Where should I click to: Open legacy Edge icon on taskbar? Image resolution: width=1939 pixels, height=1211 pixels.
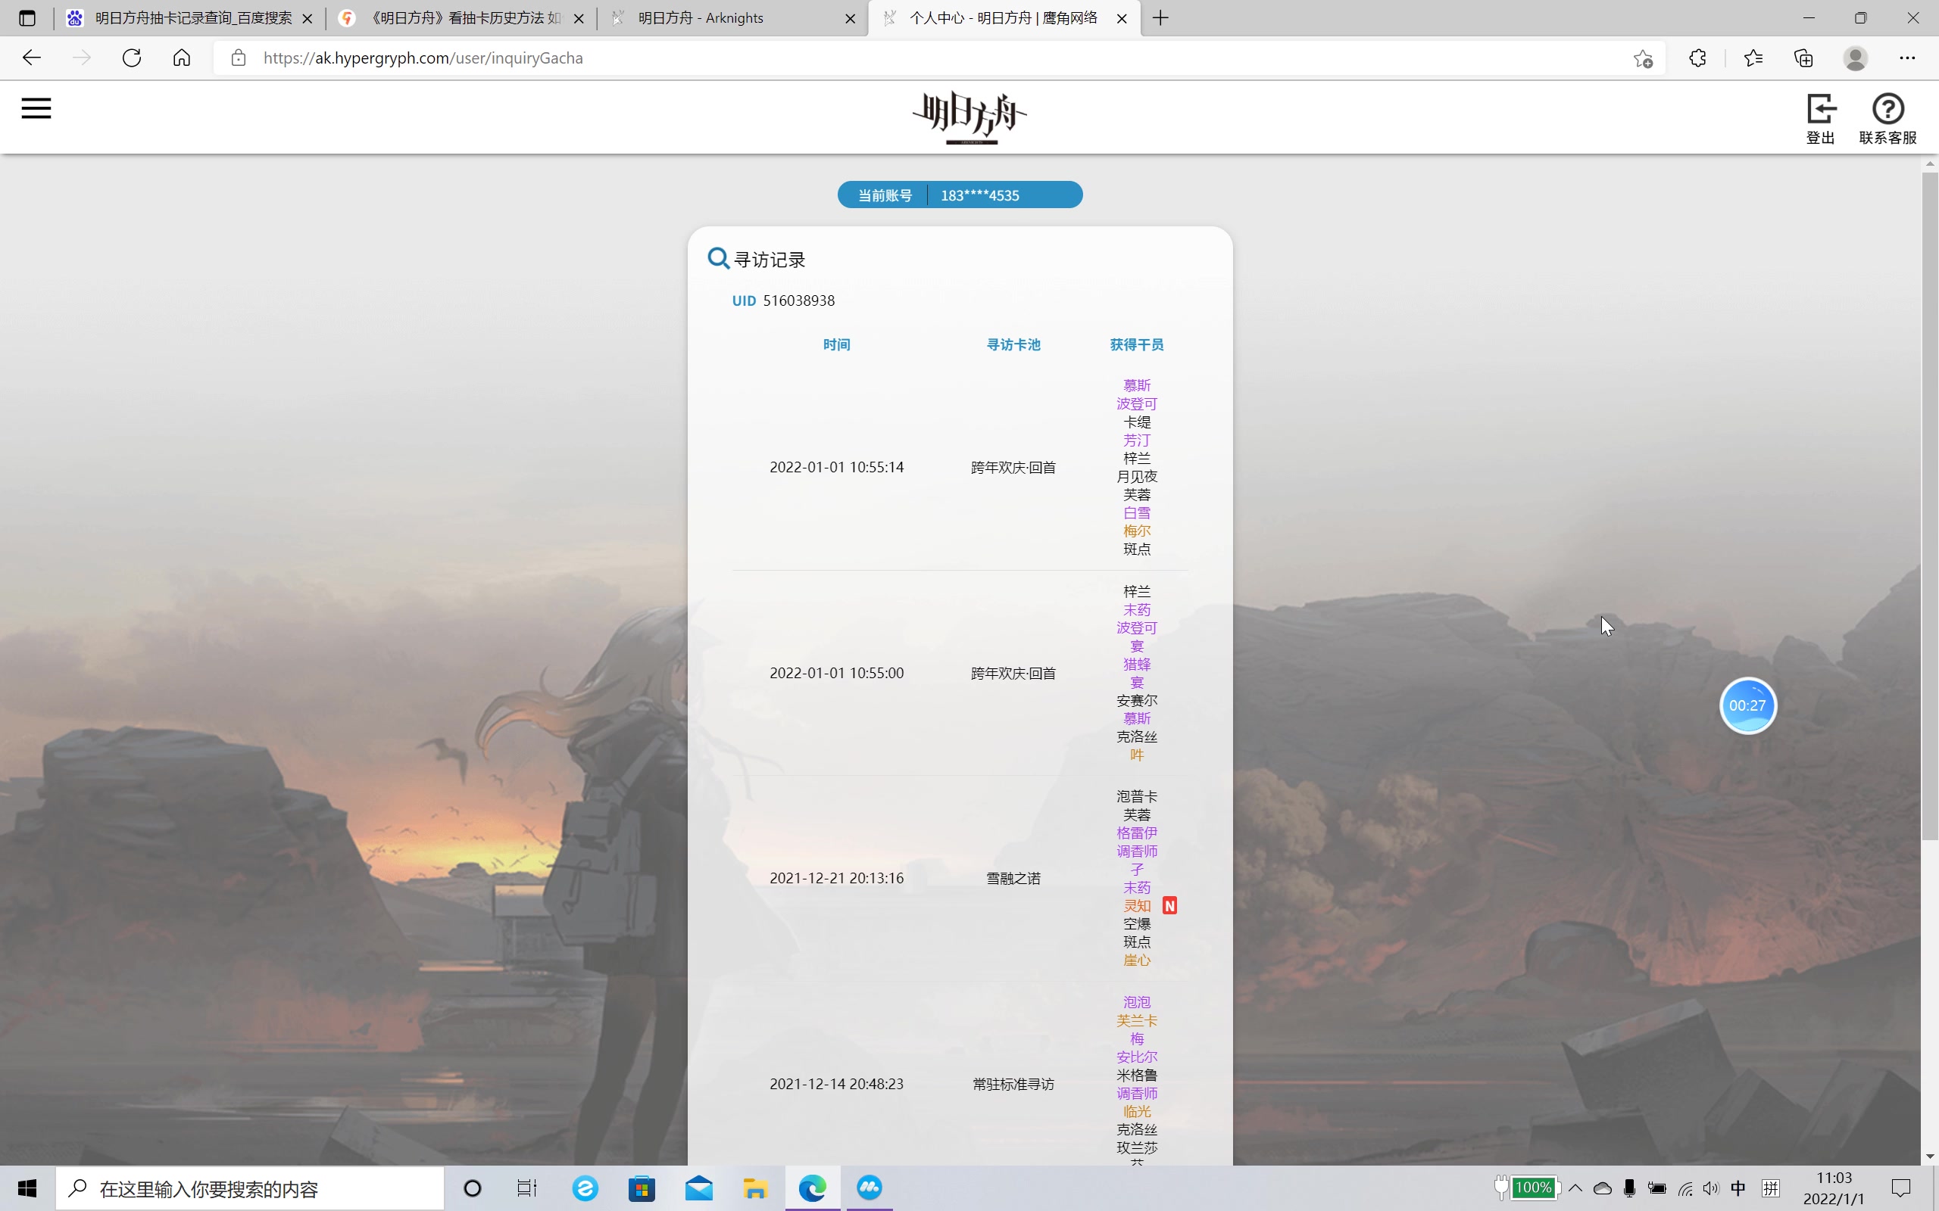click(x=585, y=1188)
